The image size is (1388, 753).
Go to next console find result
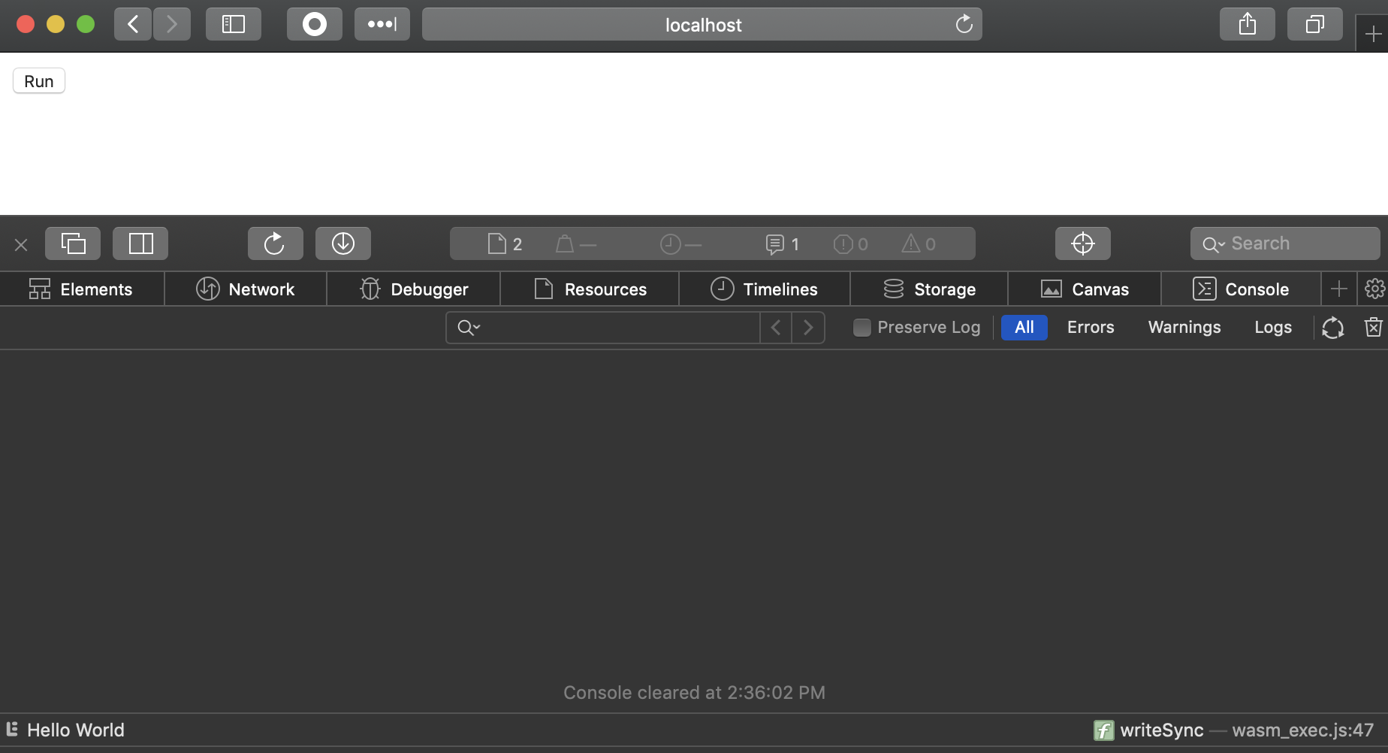coord(808,328)
